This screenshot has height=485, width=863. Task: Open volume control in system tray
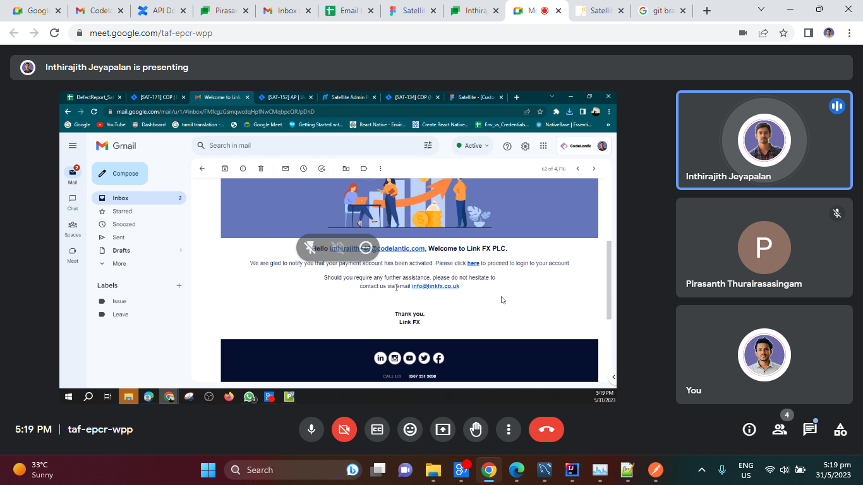coord(785,470)
